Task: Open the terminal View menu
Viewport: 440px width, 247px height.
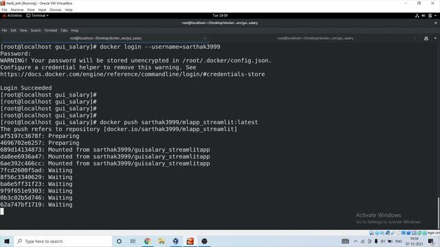Action: [x=23, y=30]
